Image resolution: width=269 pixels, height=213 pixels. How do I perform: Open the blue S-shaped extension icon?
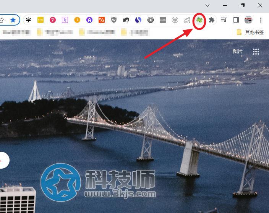tap(138, 20)
